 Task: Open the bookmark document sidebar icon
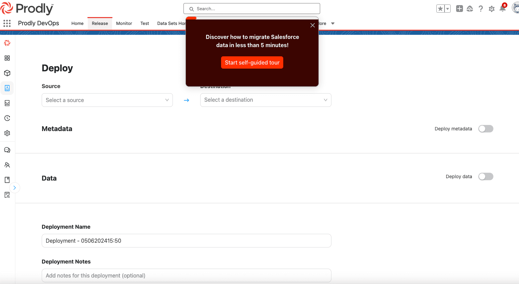[x=7, y=180]
